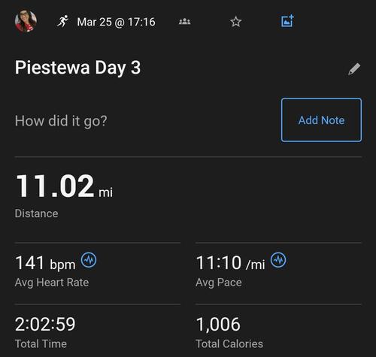Tap the Mar 25 @ 17:16 date
Screen dimensions: 376x357
point(116,22)
